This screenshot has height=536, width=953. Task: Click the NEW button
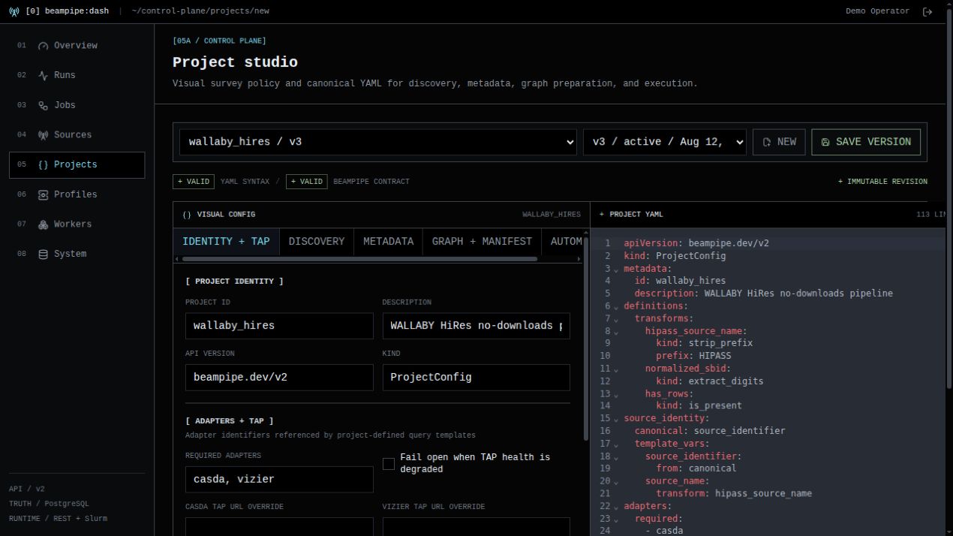tap(779, 142)
